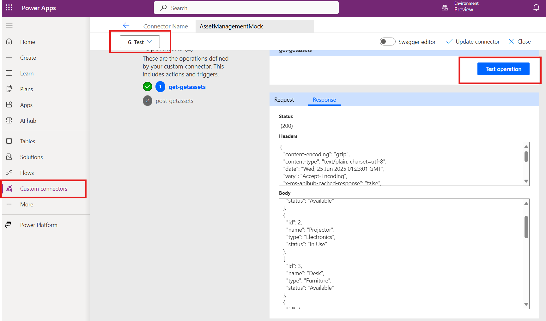Open the get-getassets operation link

[187, 86]
